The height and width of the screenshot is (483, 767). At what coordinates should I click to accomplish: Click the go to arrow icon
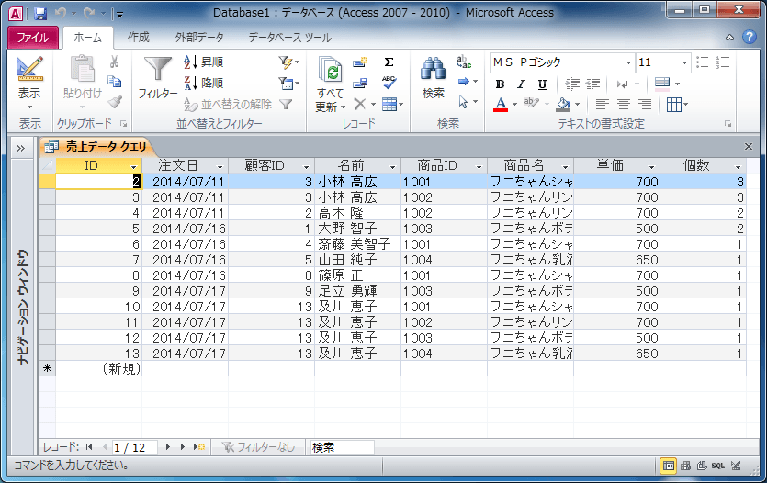pyautogui.click(x=464, y=82)
